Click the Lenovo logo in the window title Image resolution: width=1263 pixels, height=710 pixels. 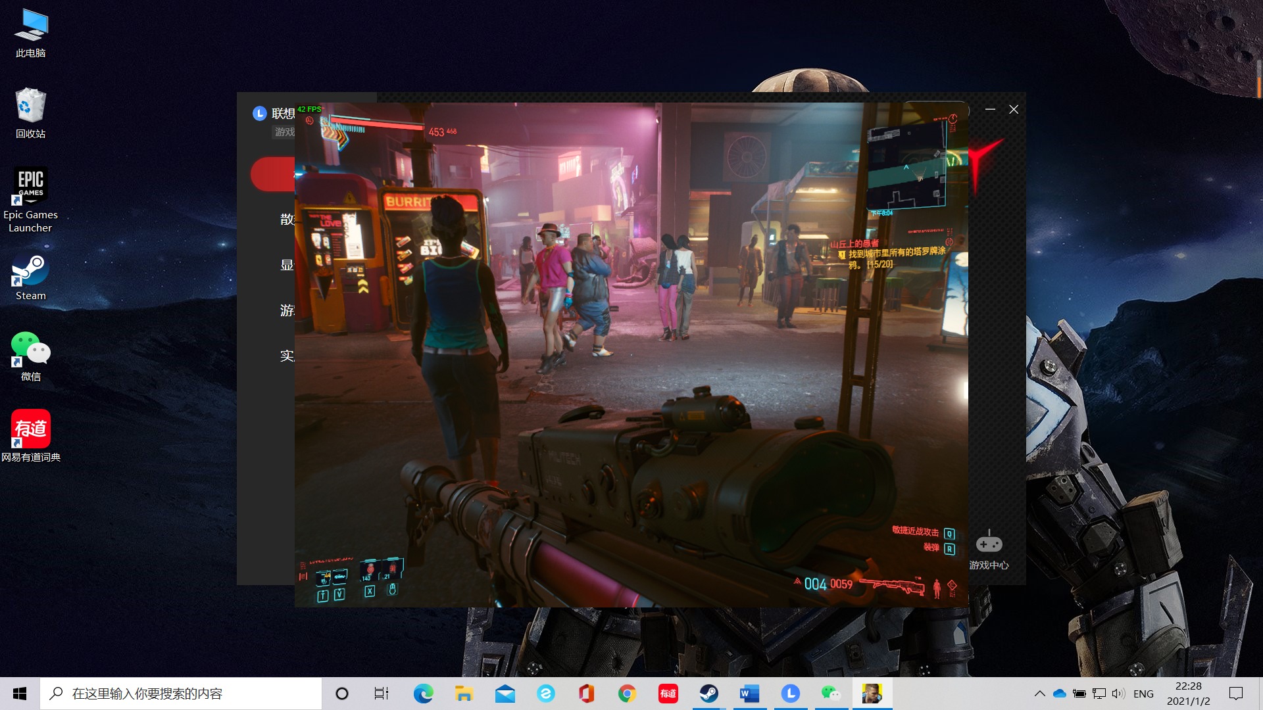259,113
